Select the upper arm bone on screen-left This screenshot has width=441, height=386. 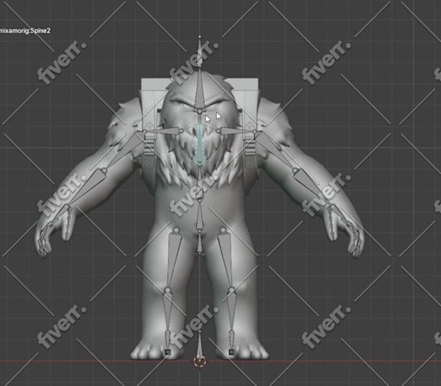coord(123,151)
